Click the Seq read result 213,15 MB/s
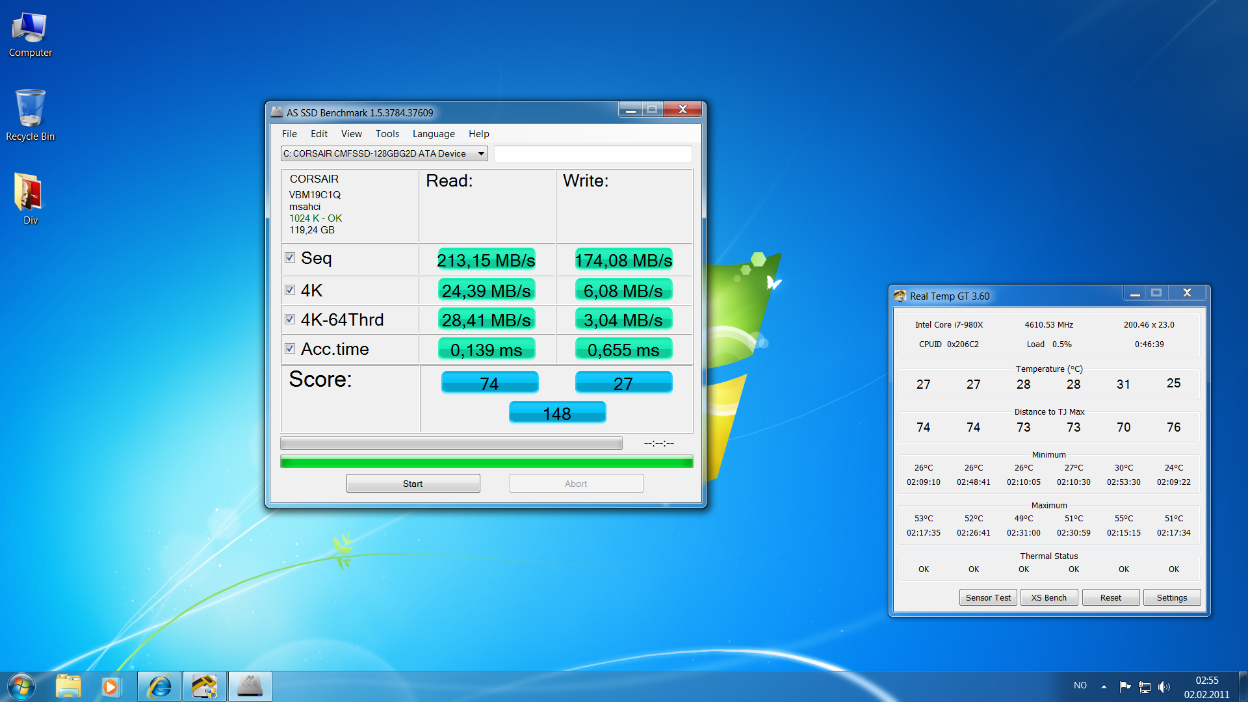Image resolution: width=1248 pixels, height=702 pixels. (x=486, y=260)
